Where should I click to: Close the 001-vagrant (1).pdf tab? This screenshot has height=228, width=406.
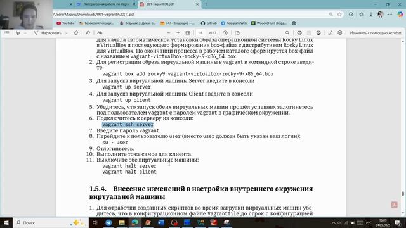(197, 4)
